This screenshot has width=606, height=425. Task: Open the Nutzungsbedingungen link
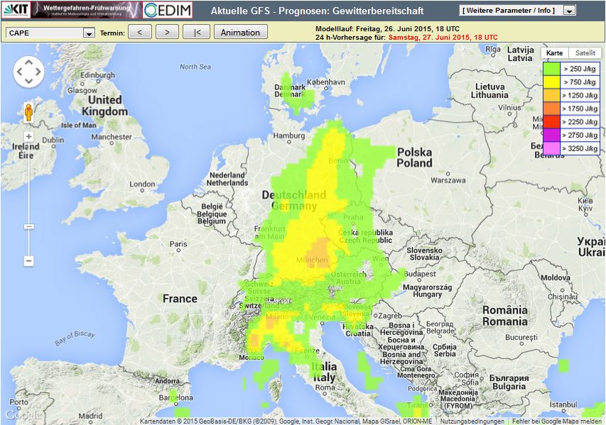pyautogui.click(x=472, y=421)
